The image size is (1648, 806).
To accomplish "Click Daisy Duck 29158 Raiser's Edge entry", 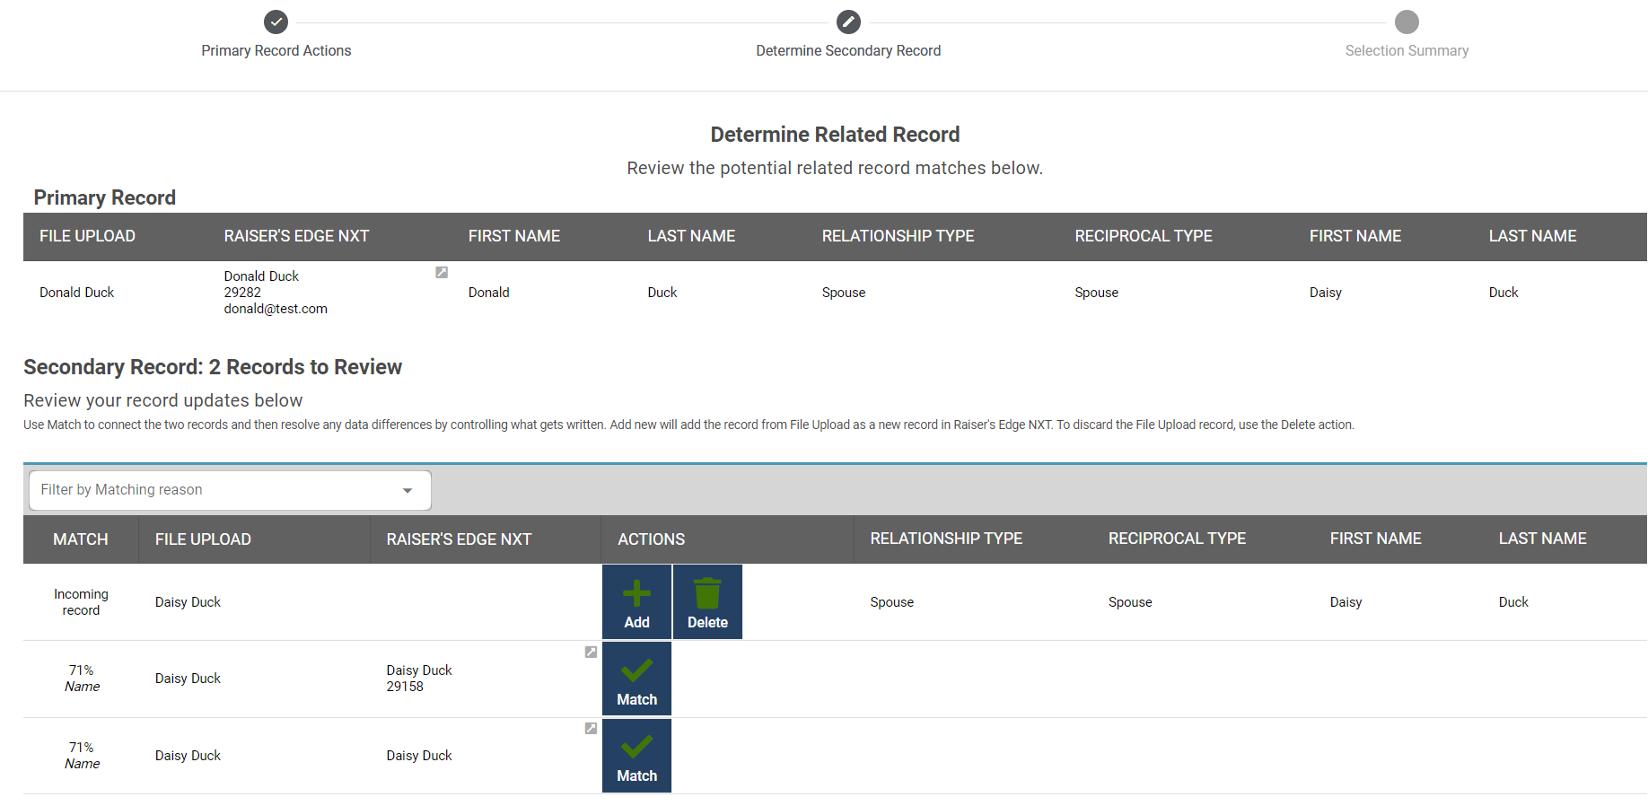I will [x=419, y=679].
